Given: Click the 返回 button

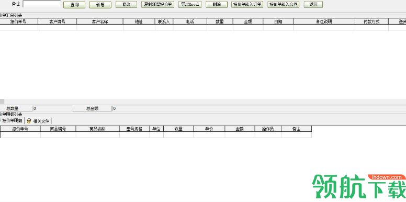Looking at the screenshot, I should (x=313, y=4).
